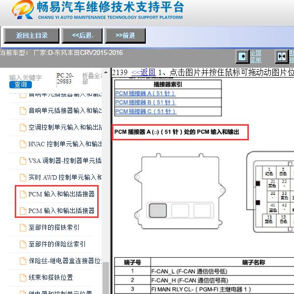Open the 保险丝-继电器盒连接器位置 tree entry
This screenshot has width=294, height=294.
[x=65, y=261]
